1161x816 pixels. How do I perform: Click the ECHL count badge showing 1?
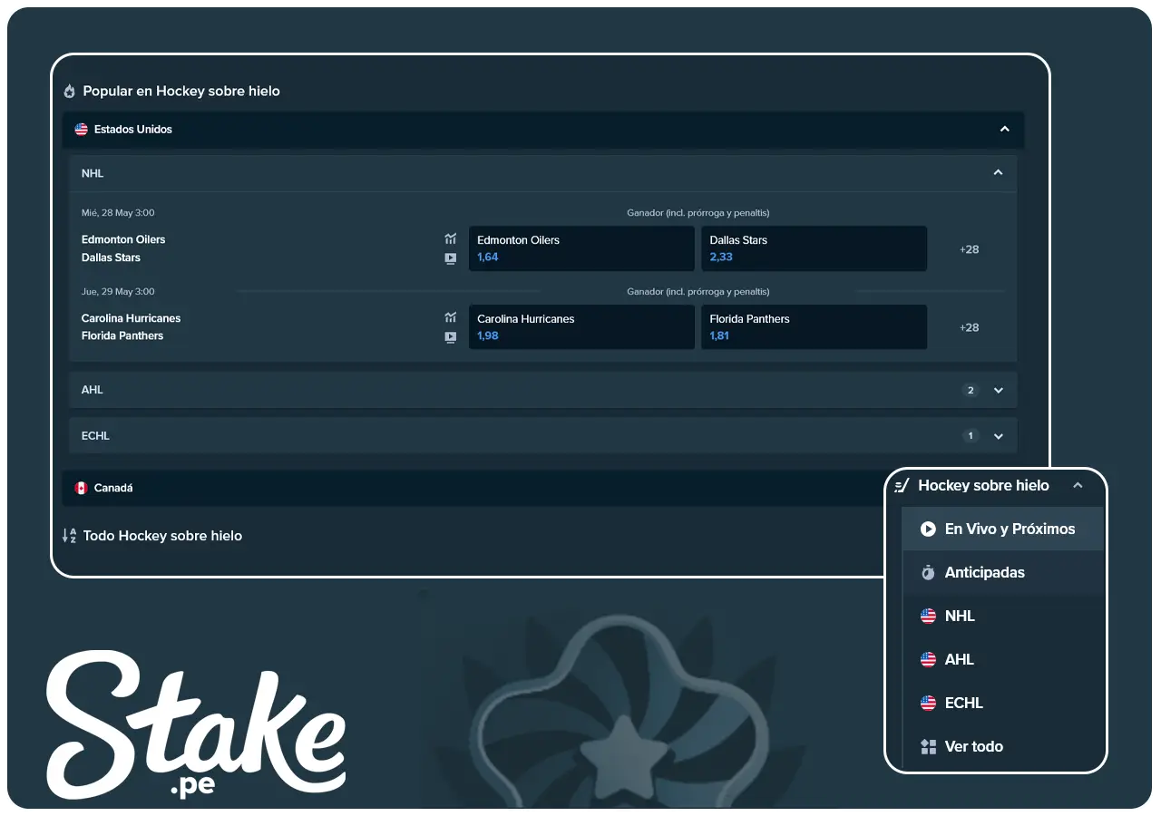point(971,436)
